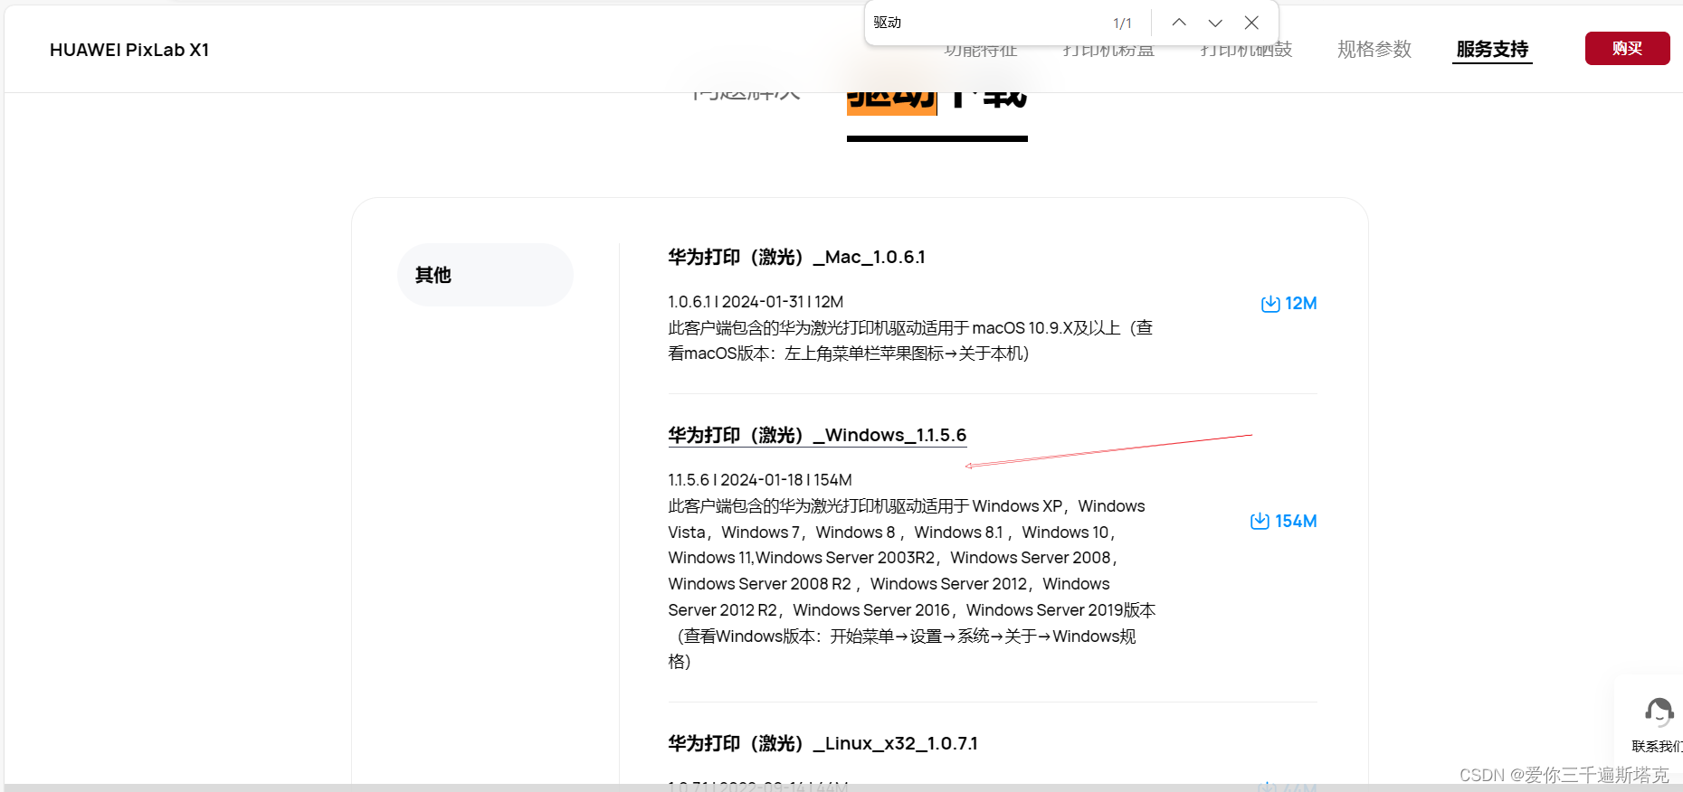Close the find bar

[x=1251, y=23]
